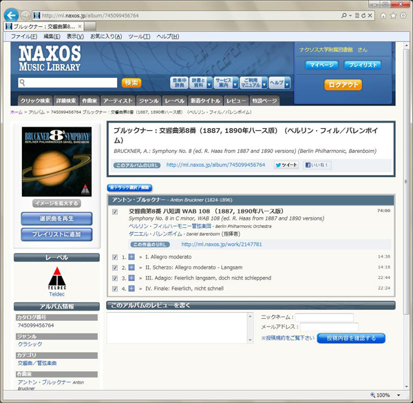Screen dimensions: 413x403
Task: Click the orange 検索 search button
Action: pyautogui.click(x=131, y=83)
